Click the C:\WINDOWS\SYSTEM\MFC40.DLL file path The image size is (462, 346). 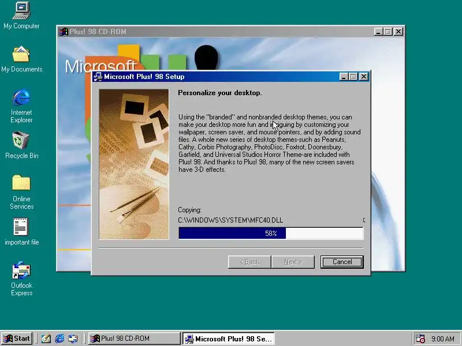230,220
